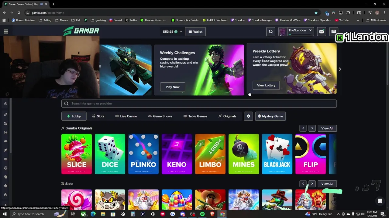Select the Slots tab
Screen dimensions: 389x218
98,116
